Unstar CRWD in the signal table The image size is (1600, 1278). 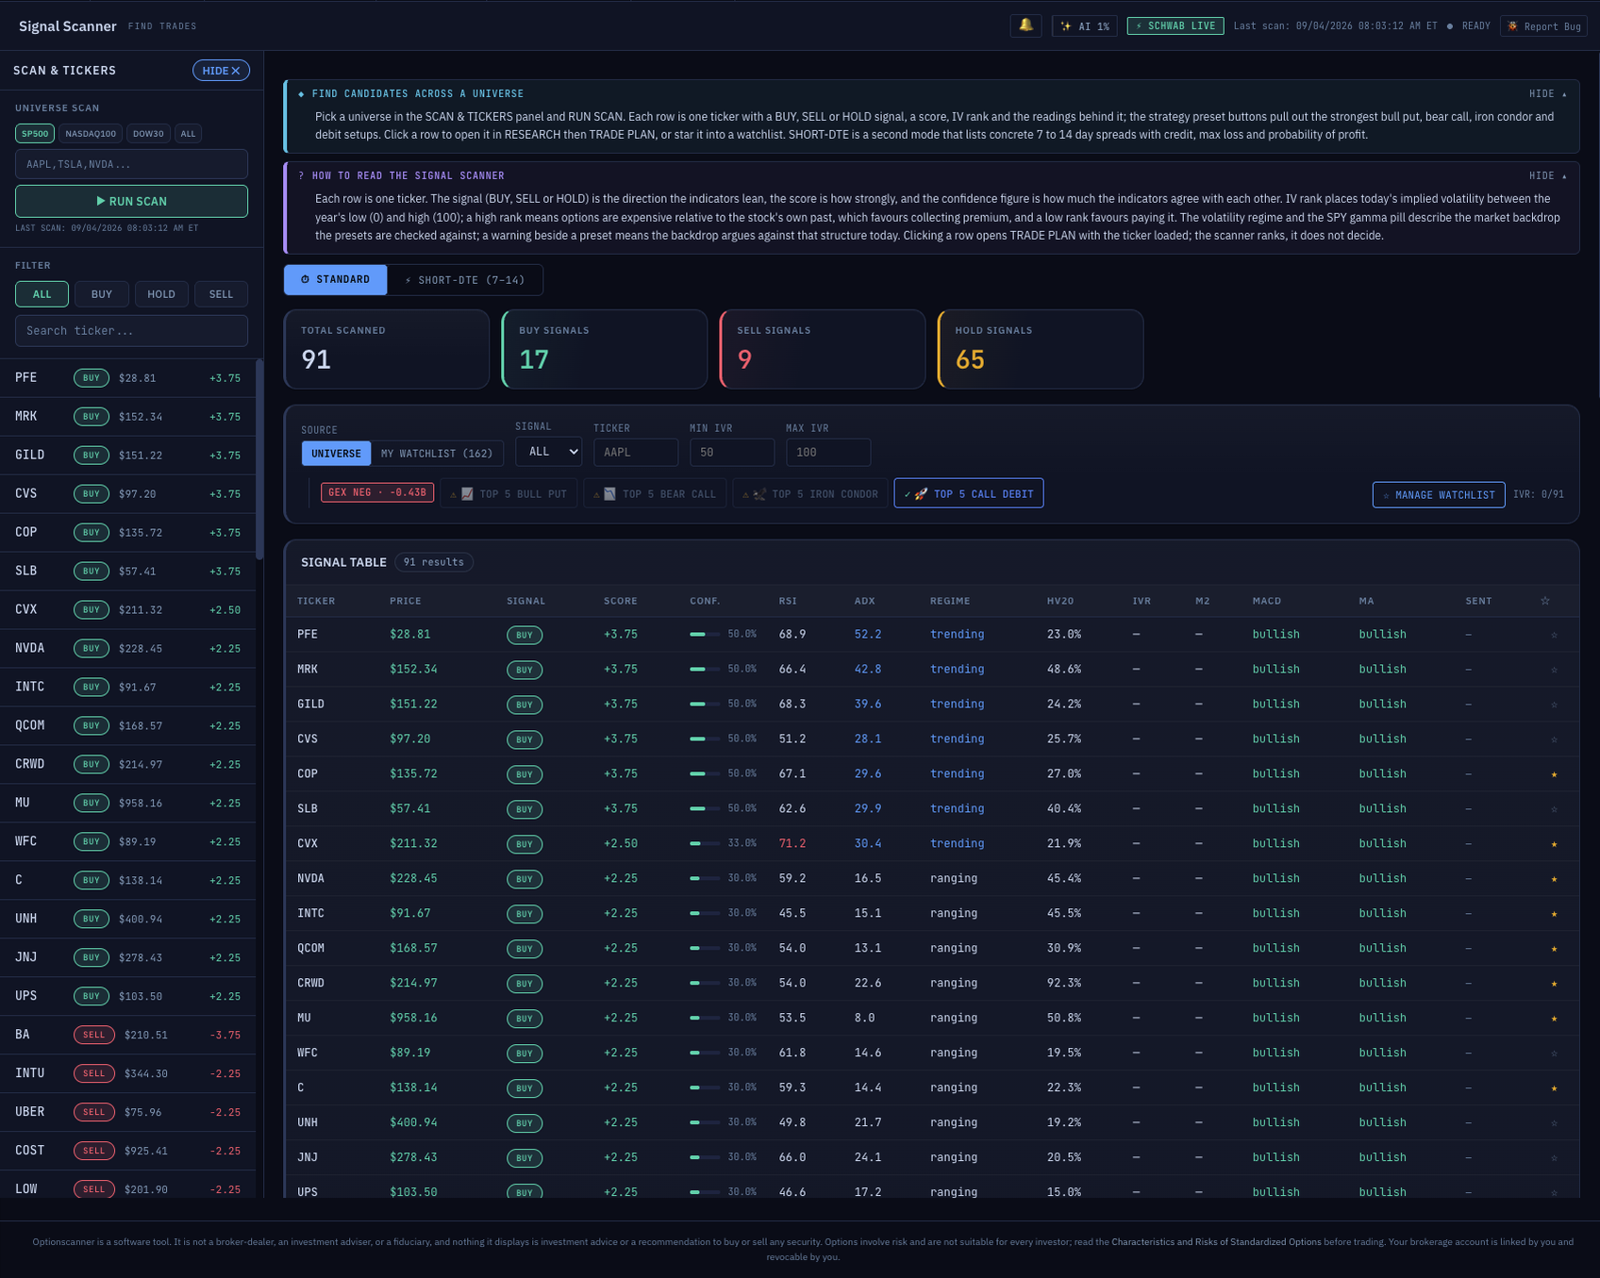pyautogui.click(x=1554, y=984)
